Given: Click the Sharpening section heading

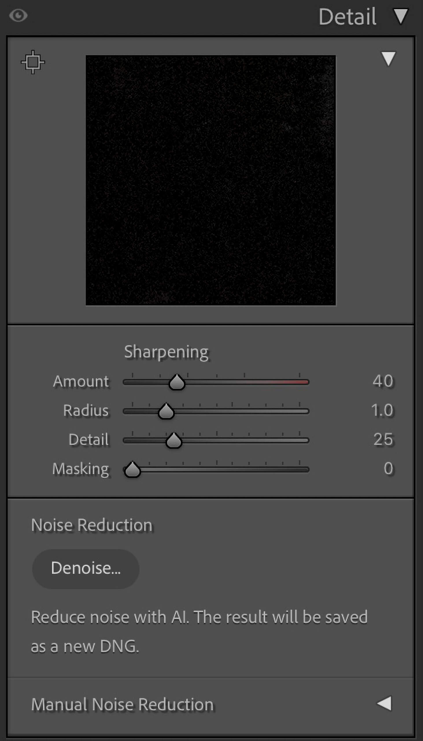Looking at the screenshot, I should [166, 352].
